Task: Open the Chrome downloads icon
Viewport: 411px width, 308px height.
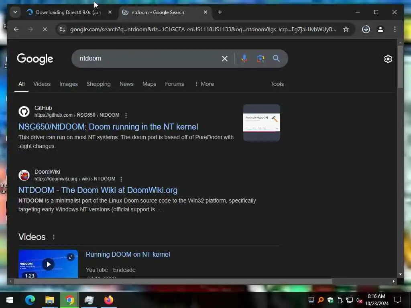Action: click(x=366, y=29)
